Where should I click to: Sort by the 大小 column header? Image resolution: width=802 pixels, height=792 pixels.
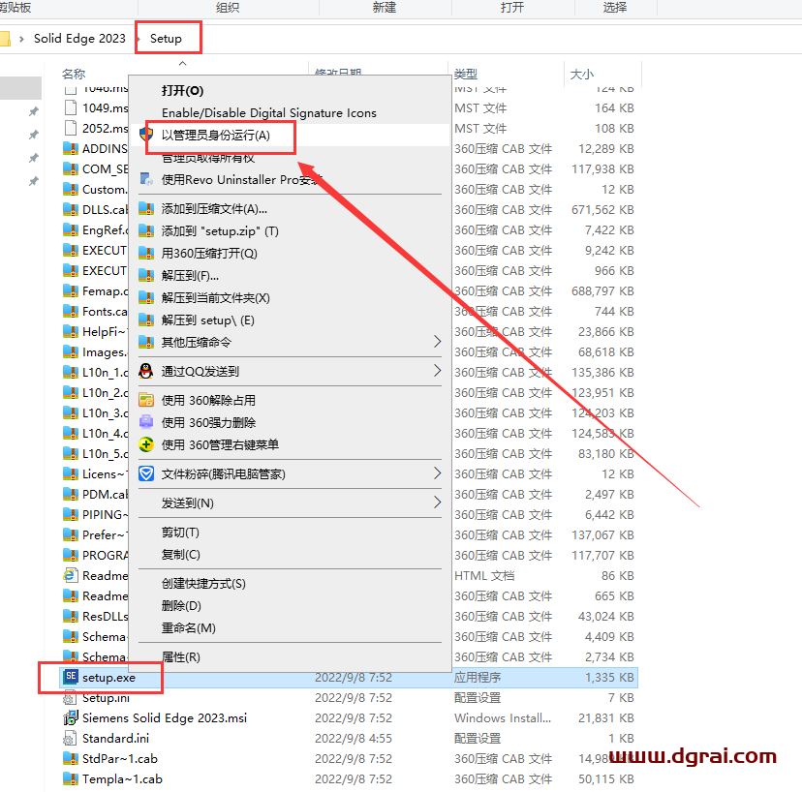click(582, 75)
